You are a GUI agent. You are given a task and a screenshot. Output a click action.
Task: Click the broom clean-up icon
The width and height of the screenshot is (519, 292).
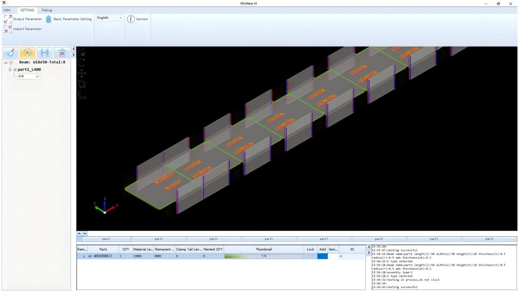(11, 53)
